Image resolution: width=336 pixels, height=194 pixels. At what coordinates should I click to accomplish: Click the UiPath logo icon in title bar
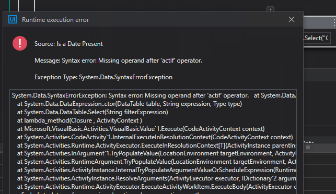tap(13, 19)
